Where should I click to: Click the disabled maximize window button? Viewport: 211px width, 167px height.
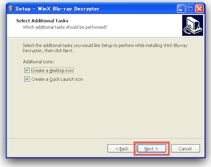point(190,9)
